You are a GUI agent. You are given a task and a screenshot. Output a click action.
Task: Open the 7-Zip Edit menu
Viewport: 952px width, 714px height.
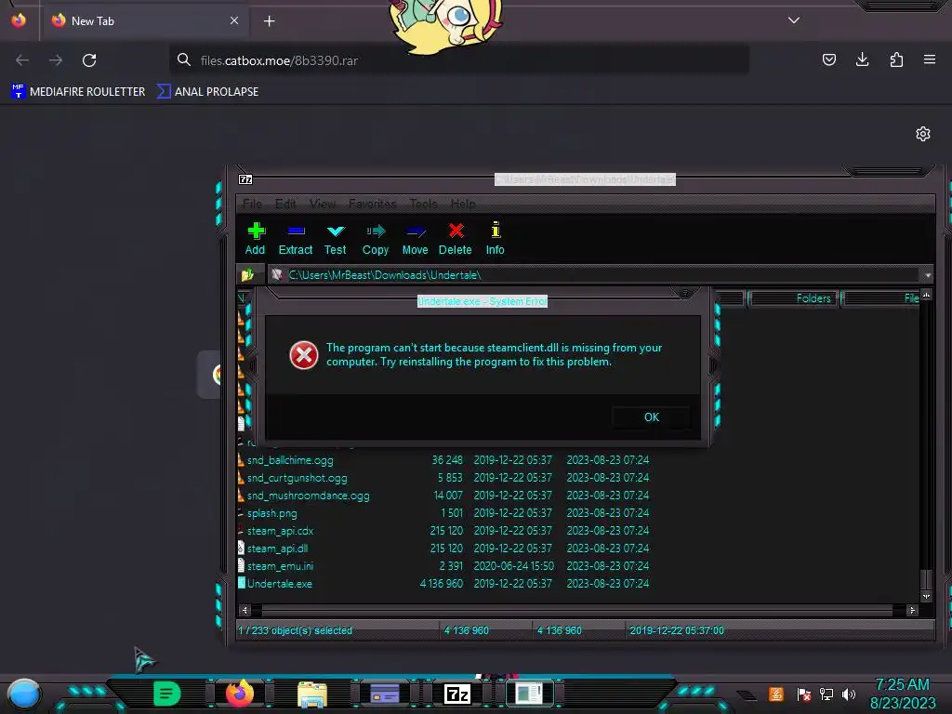coord(285,204)
